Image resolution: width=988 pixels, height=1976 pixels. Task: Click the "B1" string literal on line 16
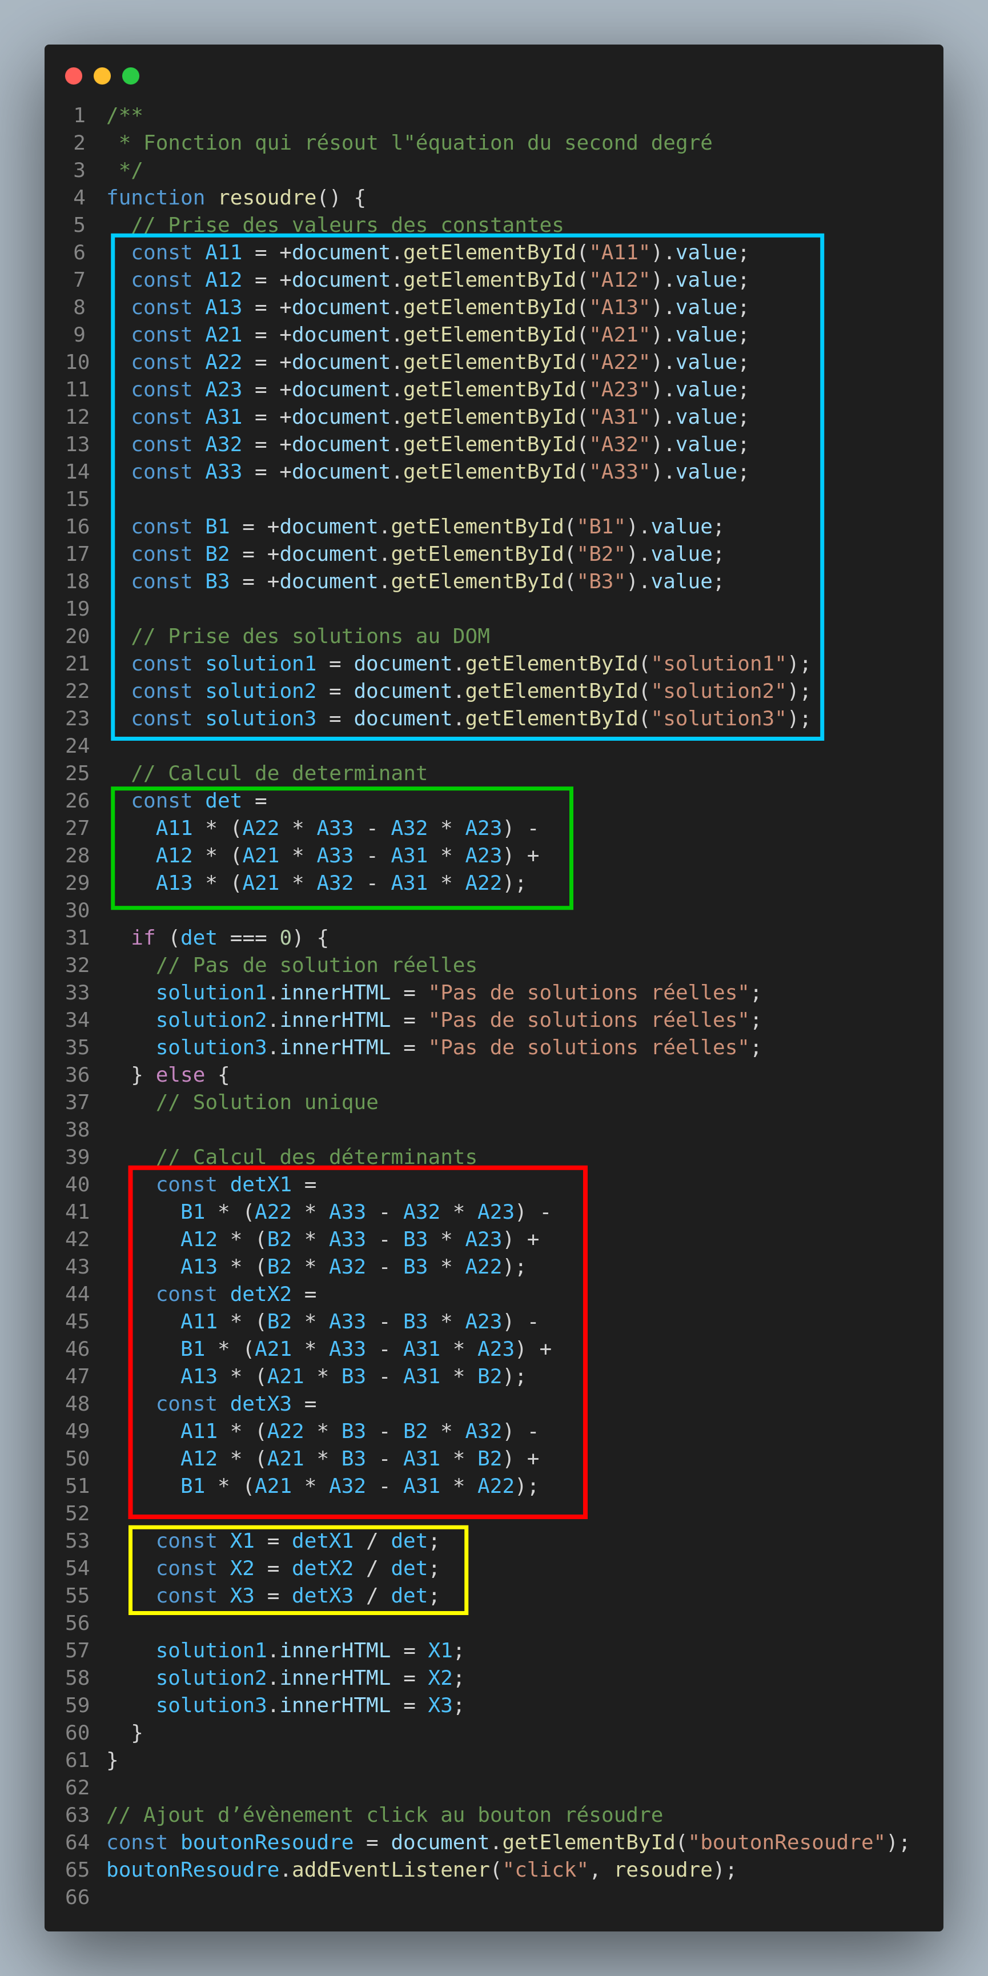point(601,527)
